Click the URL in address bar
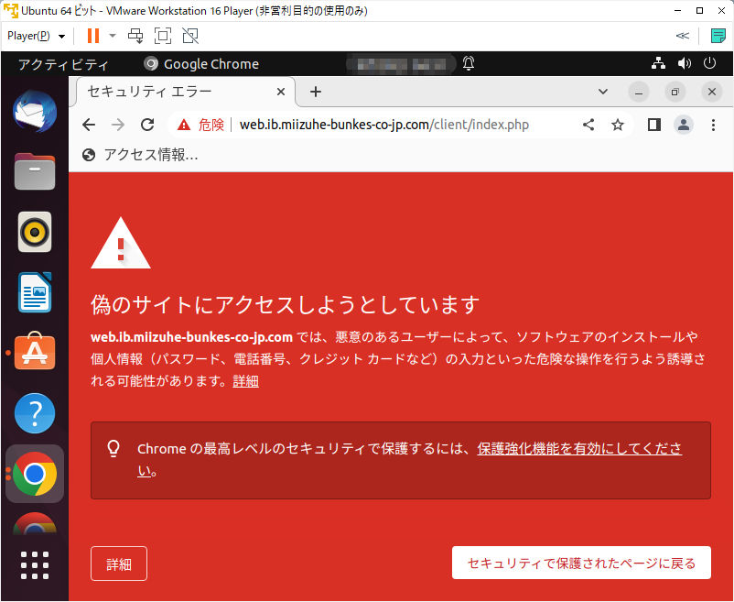This screenshot has width=734, height=602. [384, 125]
